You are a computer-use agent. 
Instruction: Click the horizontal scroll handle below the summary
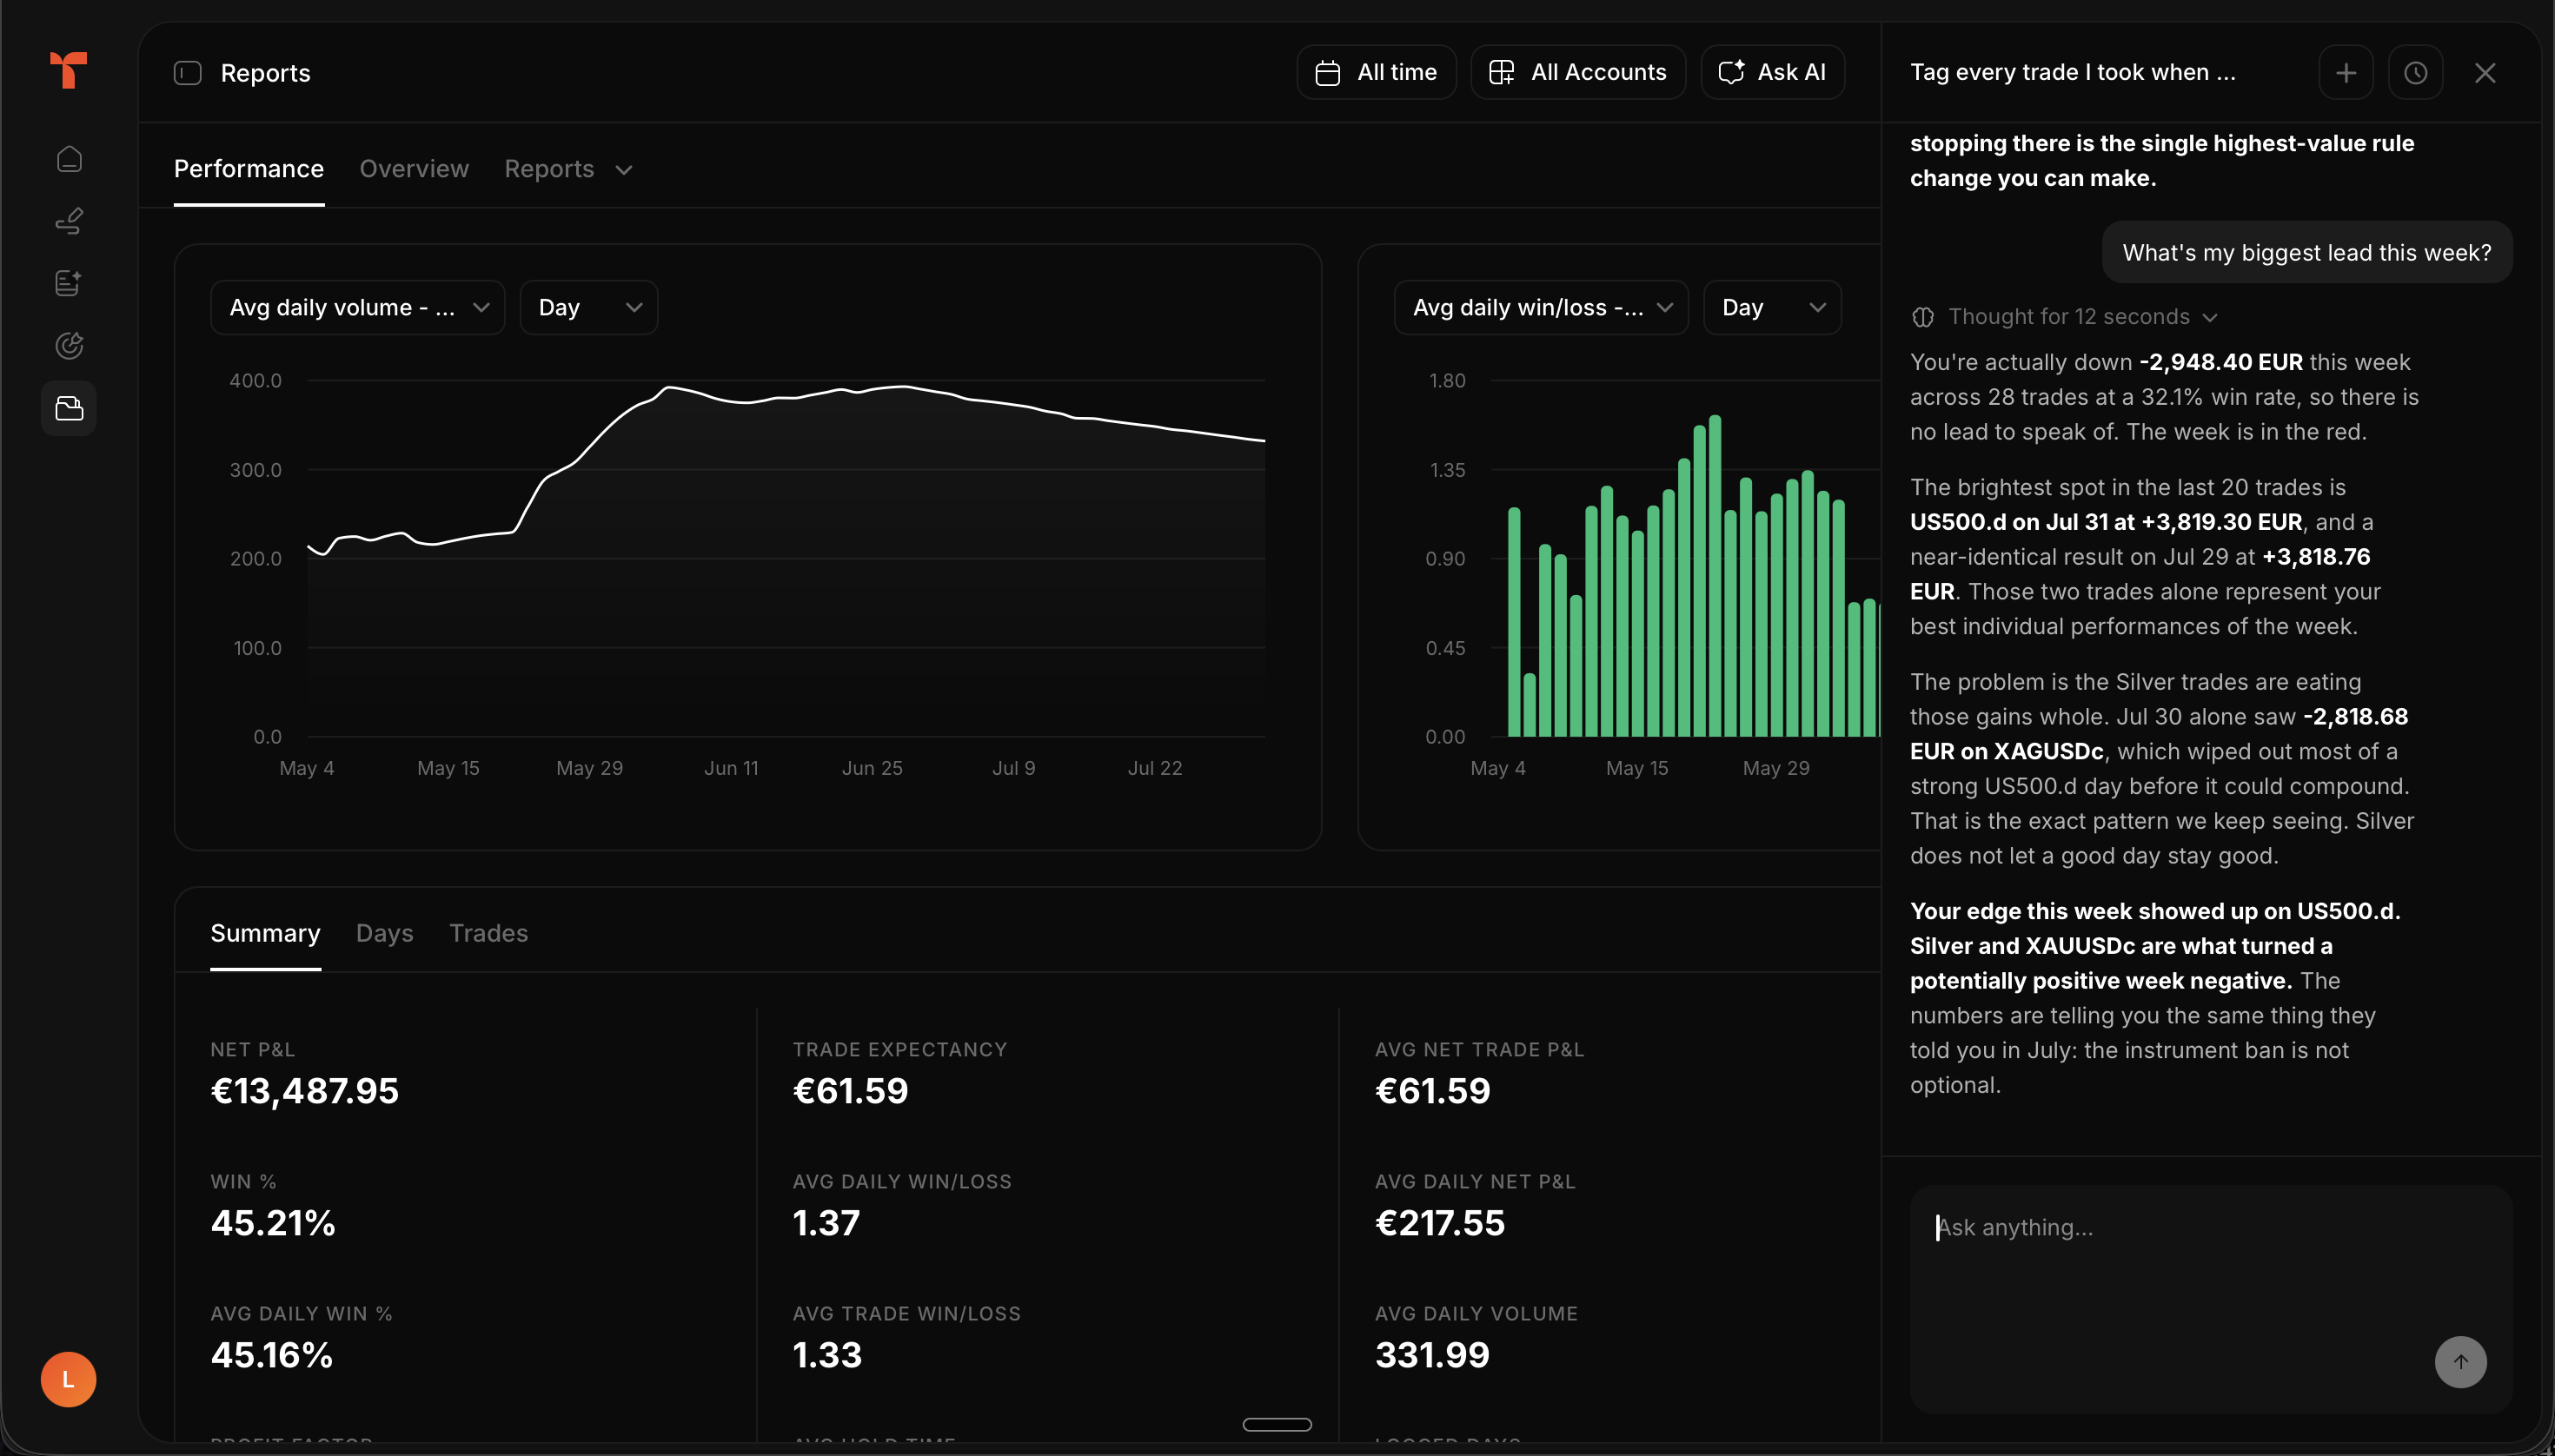[x=1277, y=1425]
